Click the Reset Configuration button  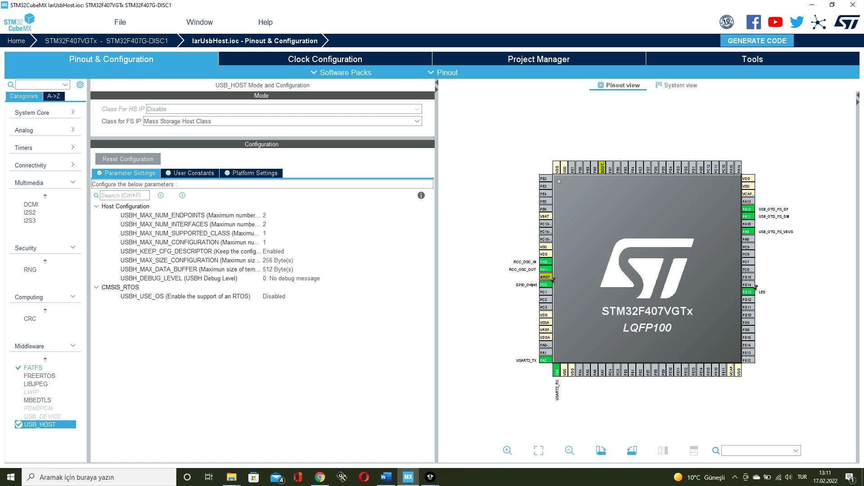[128, 159]
